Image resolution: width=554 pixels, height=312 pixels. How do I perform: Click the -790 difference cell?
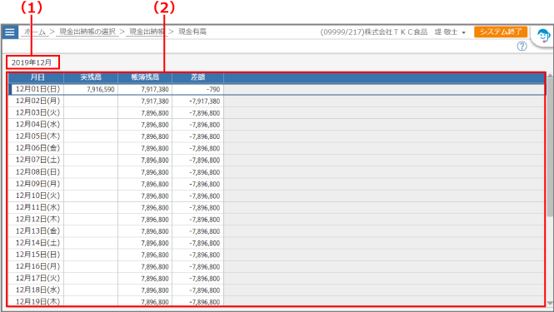tap(198, 89)
